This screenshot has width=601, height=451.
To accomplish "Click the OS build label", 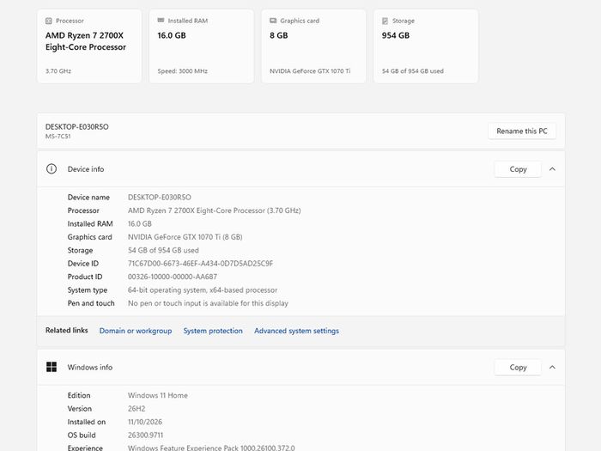I will [x=82, y=435].
